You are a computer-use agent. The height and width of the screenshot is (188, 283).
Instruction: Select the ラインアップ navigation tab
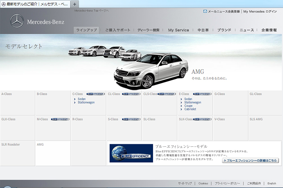tap(86, 30)
